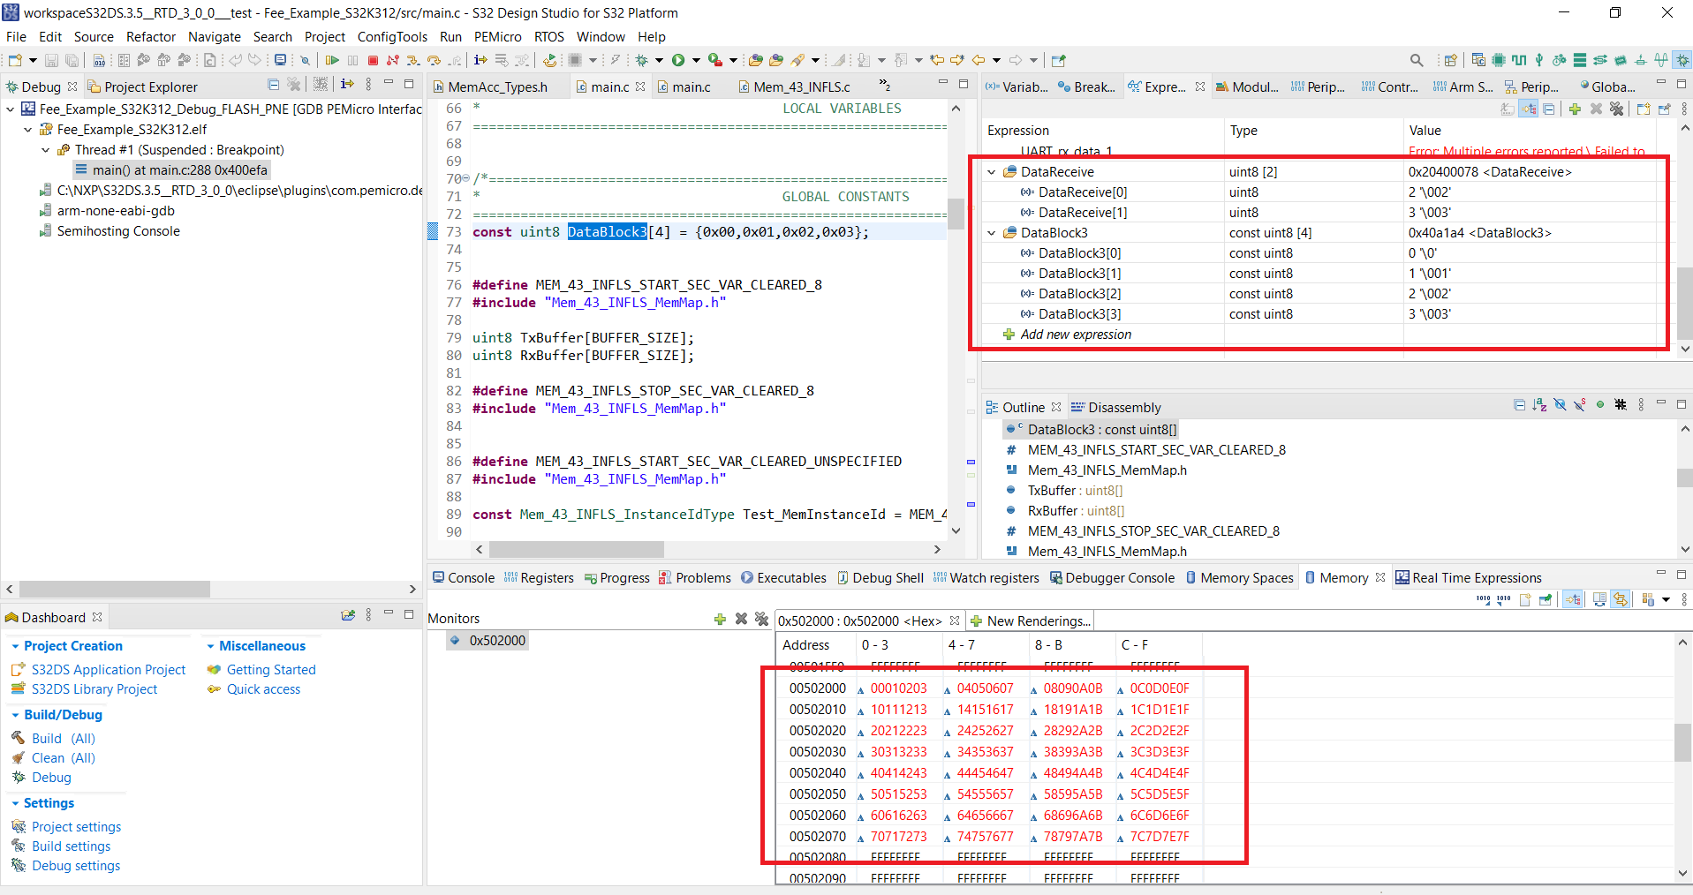
Task: Remove the selected memory monitor
Action: click(741, 619)
